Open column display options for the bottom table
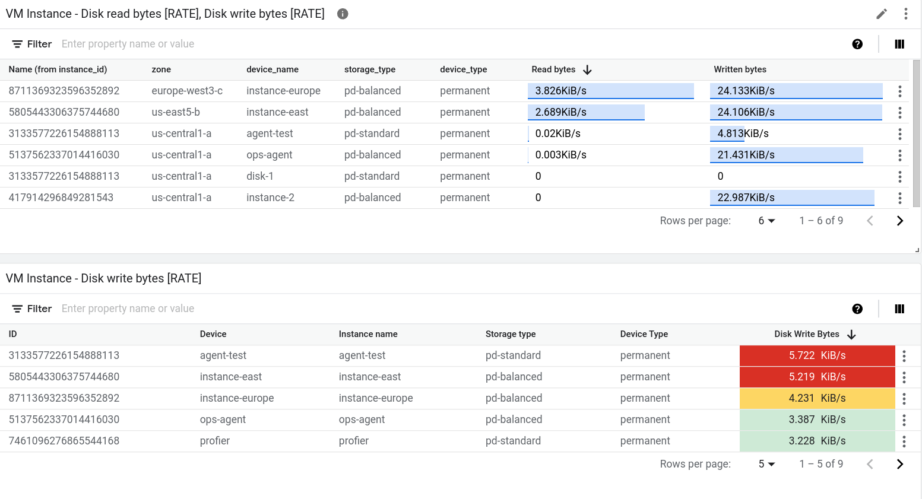922x499 pixels. [899, 309]
